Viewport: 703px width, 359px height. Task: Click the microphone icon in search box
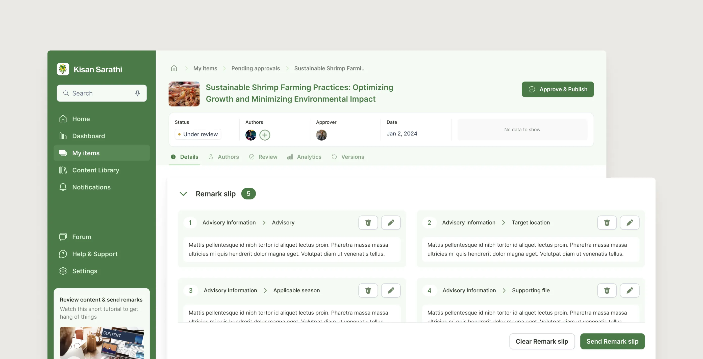coord(137,93)
